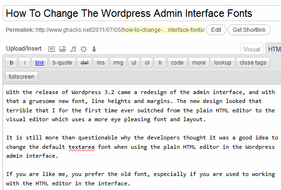
Task: Click the ol ordered list button
Action: pyautogui.click(x=147, y=63)
